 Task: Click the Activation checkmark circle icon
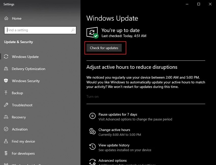point(6,129)
